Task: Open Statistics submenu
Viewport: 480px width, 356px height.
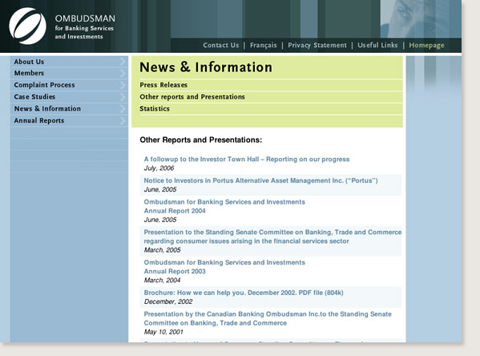Action: 155,109
